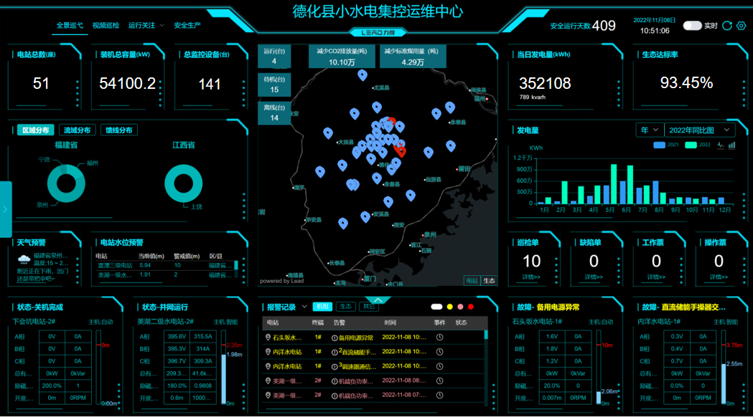Click the 生态 filter in 报警记录
The image size is (753, 417).
point(345,307)
